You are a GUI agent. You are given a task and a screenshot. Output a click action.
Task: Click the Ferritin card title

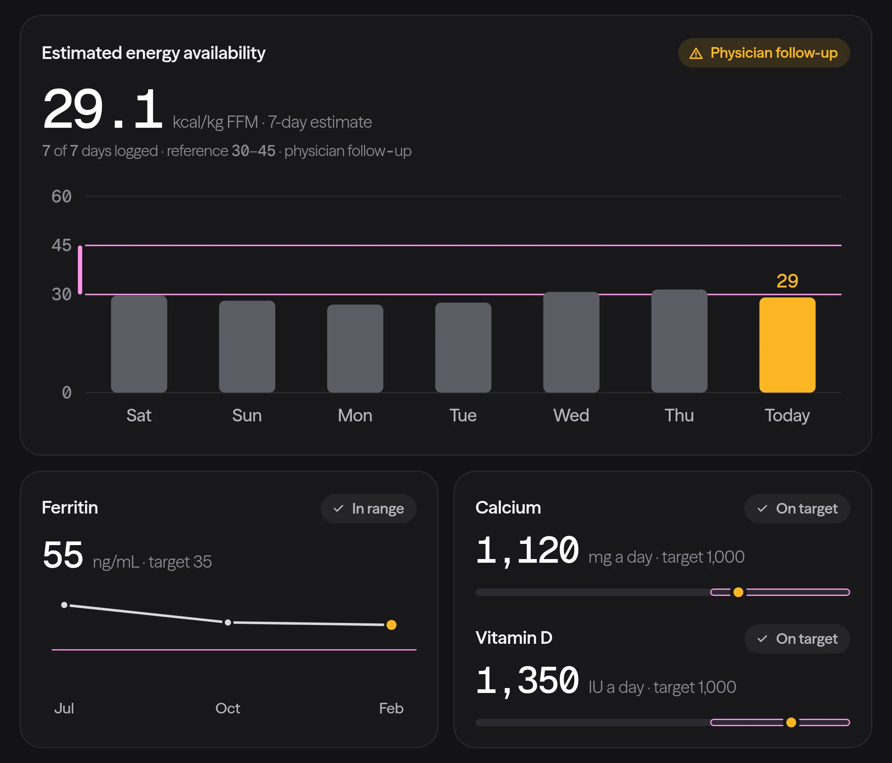coord(70,508)
